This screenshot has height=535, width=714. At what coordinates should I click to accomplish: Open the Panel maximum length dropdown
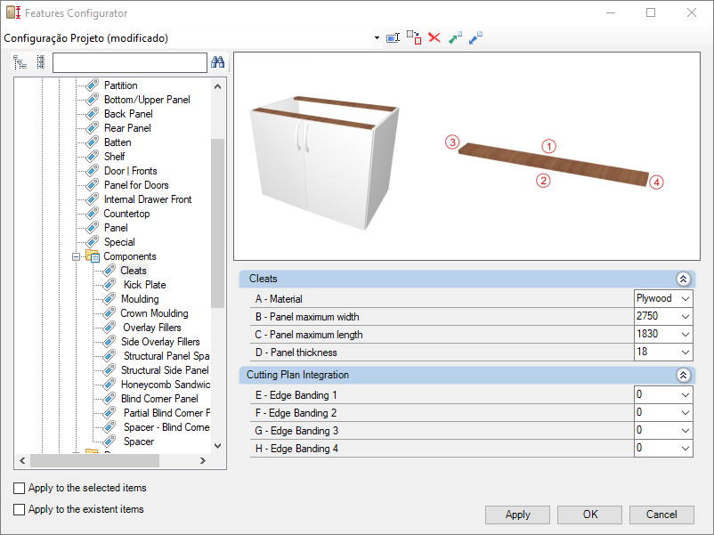pos(686,334)
